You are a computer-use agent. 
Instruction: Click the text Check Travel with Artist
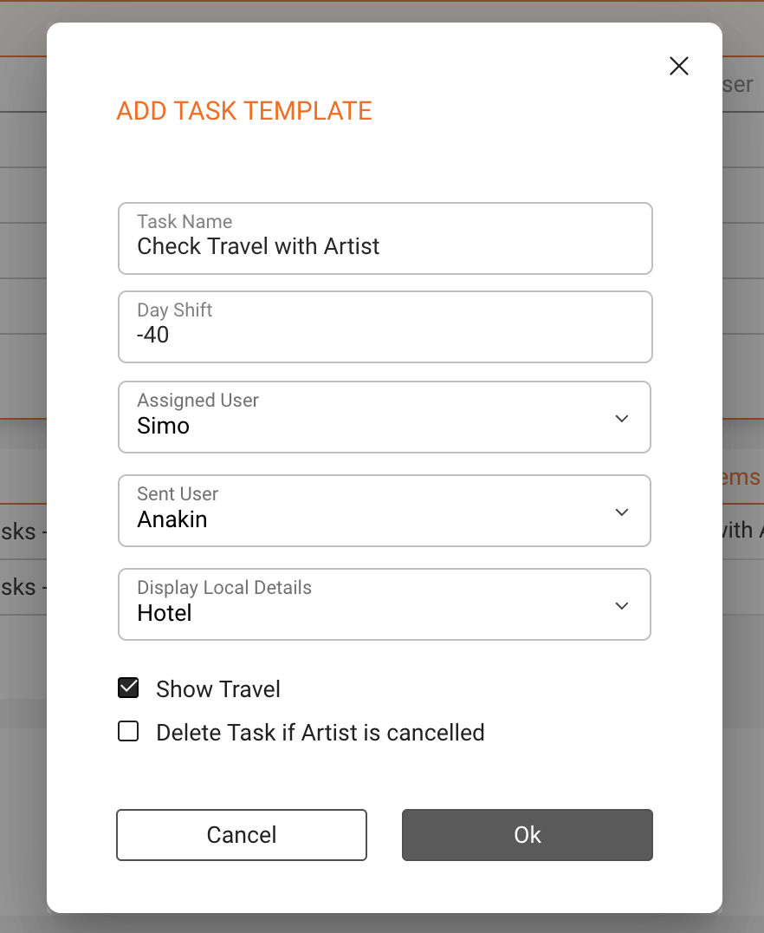coord(258,246)
